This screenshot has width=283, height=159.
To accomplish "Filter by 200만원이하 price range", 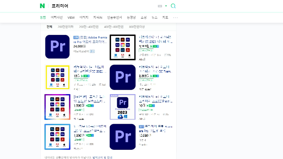I will pos(65,27).
